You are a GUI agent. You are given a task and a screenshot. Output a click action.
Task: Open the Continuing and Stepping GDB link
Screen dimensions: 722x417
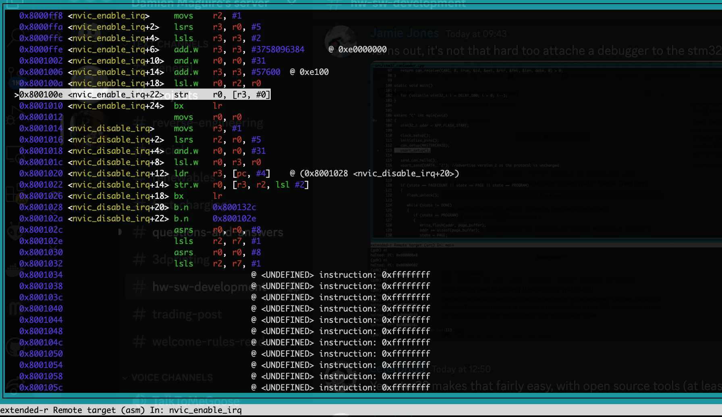pos(517,289)
